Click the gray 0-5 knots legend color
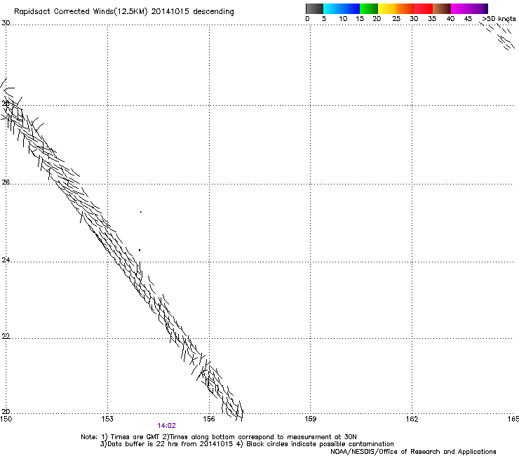519x456 pixels. (314, 8)
